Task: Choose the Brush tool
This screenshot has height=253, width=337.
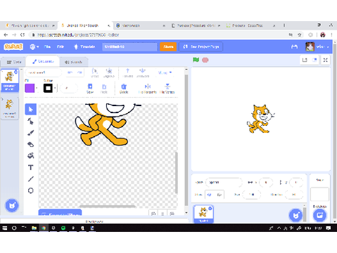Action: point(31,133)
